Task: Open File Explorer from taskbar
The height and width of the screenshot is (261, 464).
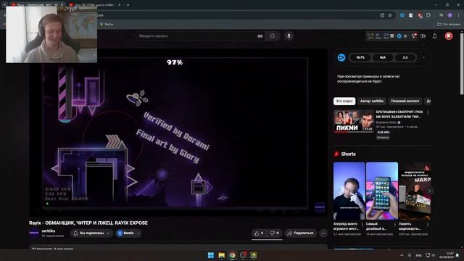Action: [x=221, y=255]
